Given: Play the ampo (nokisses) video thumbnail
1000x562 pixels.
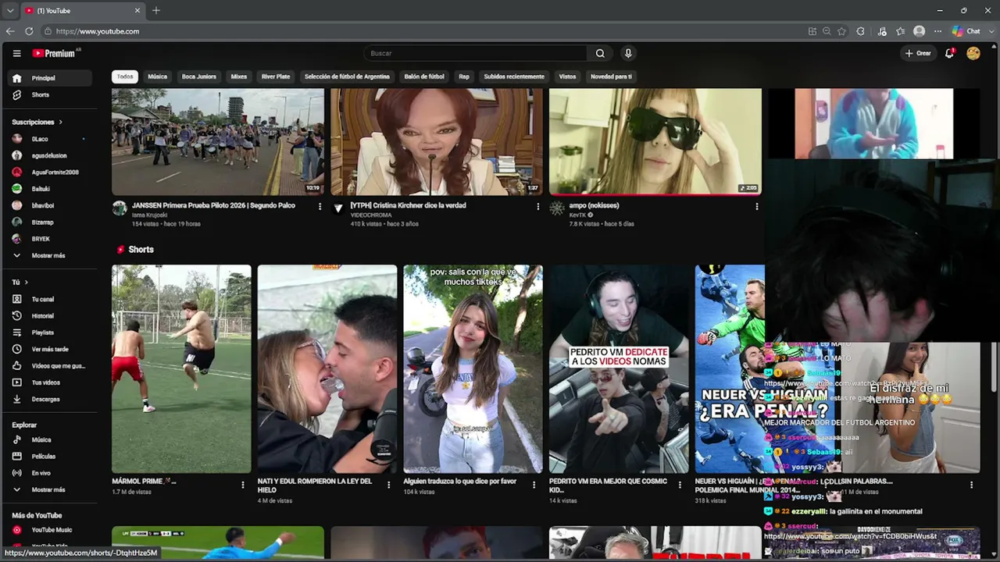Looking at the screenshot, I should pos(655,141).
